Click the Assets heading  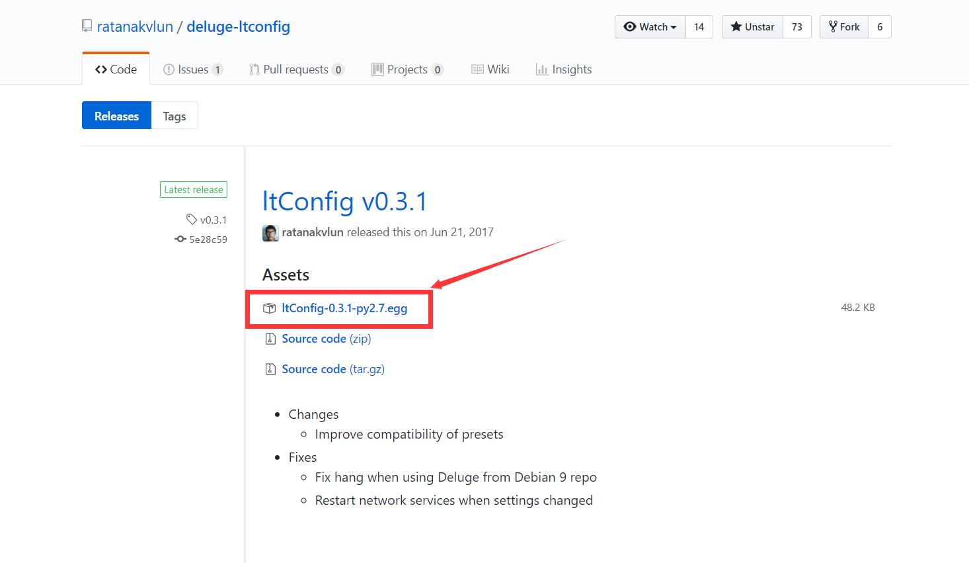pos(286,275)
